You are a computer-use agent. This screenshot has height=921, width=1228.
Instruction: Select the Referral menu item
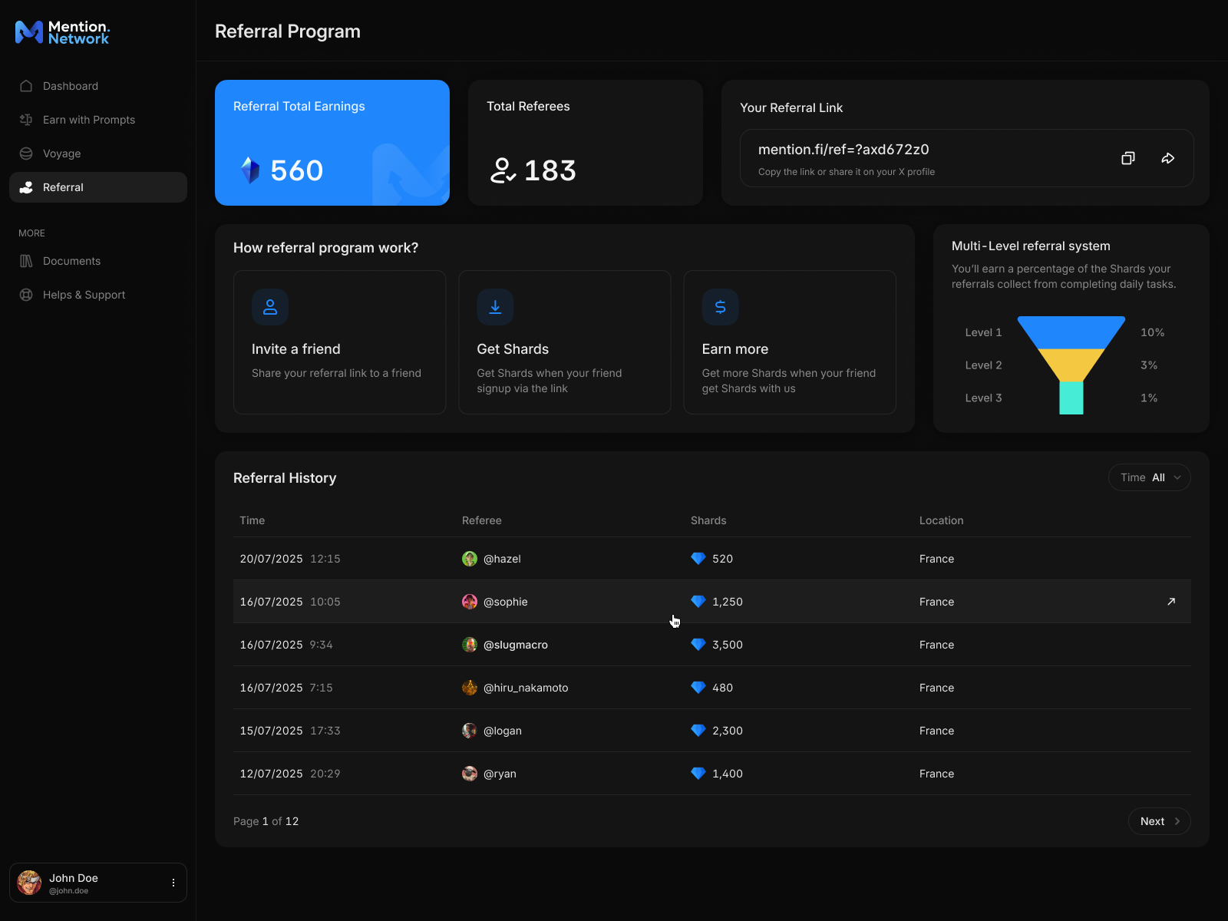tap(98, 187)
